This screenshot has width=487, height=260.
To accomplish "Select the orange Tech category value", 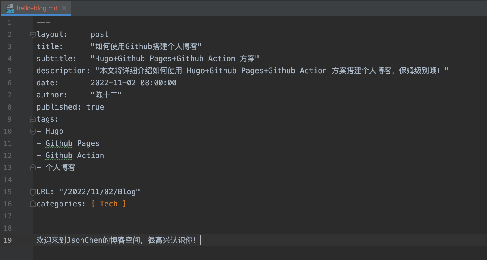I will click(108, 204).
